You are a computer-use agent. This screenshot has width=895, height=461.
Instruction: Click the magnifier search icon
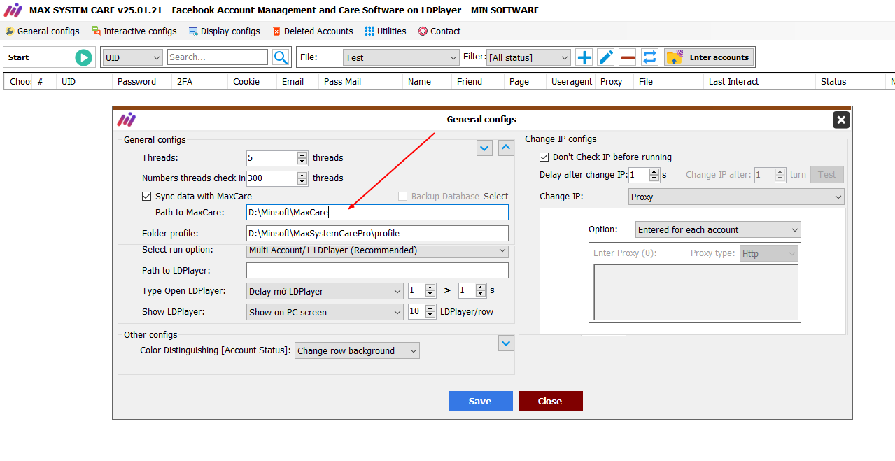tap(281, 57)
